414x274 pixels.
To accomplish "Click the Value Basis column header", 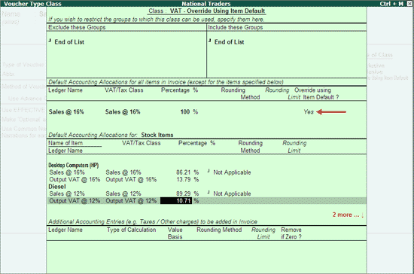I will click(x=175, y=233).
